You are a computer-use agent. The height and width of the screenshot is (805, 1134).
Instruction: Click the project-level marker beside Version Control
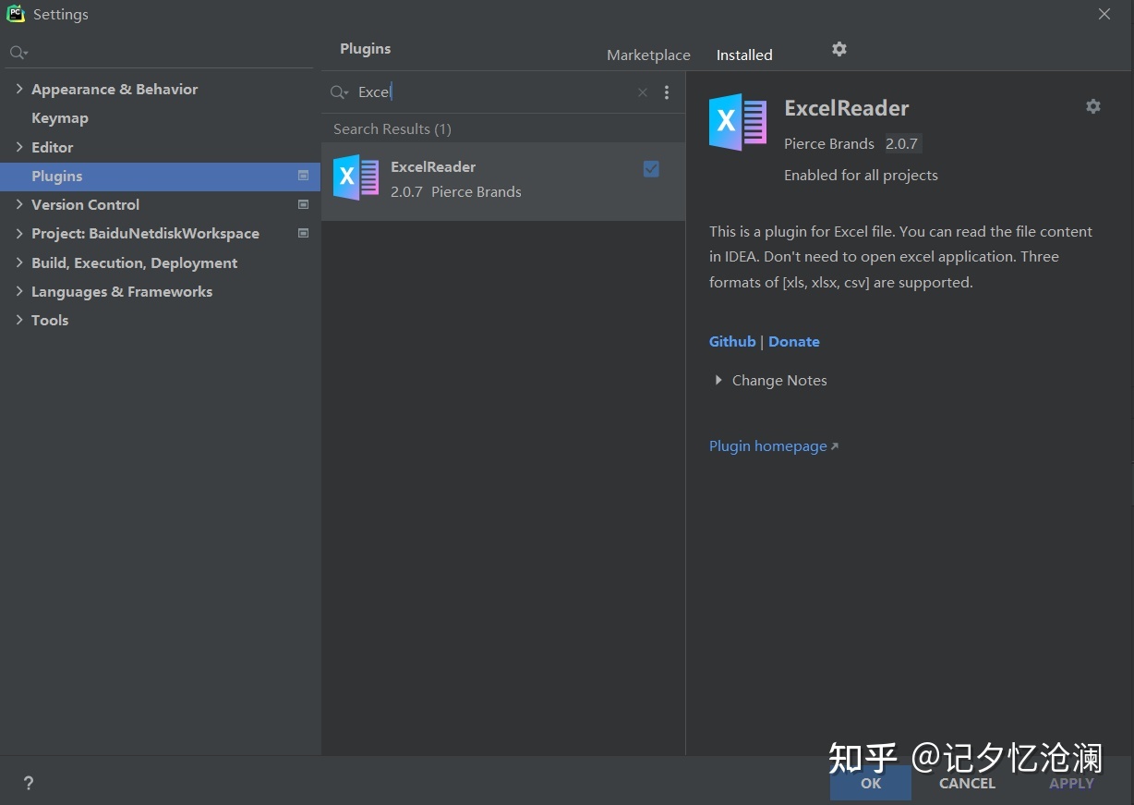point(303,204)
